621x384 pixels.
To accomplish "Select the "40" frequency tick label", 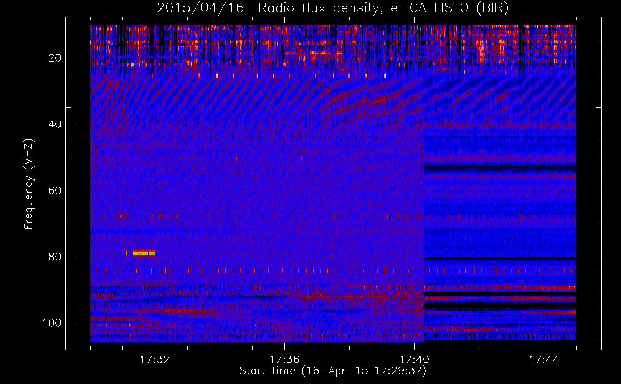I will click(55, 124).
